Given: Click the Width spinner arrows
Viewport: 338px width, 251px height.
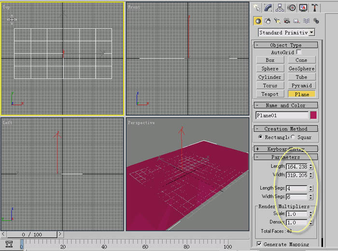Looking at the screenshot, I should pos(310,175).
